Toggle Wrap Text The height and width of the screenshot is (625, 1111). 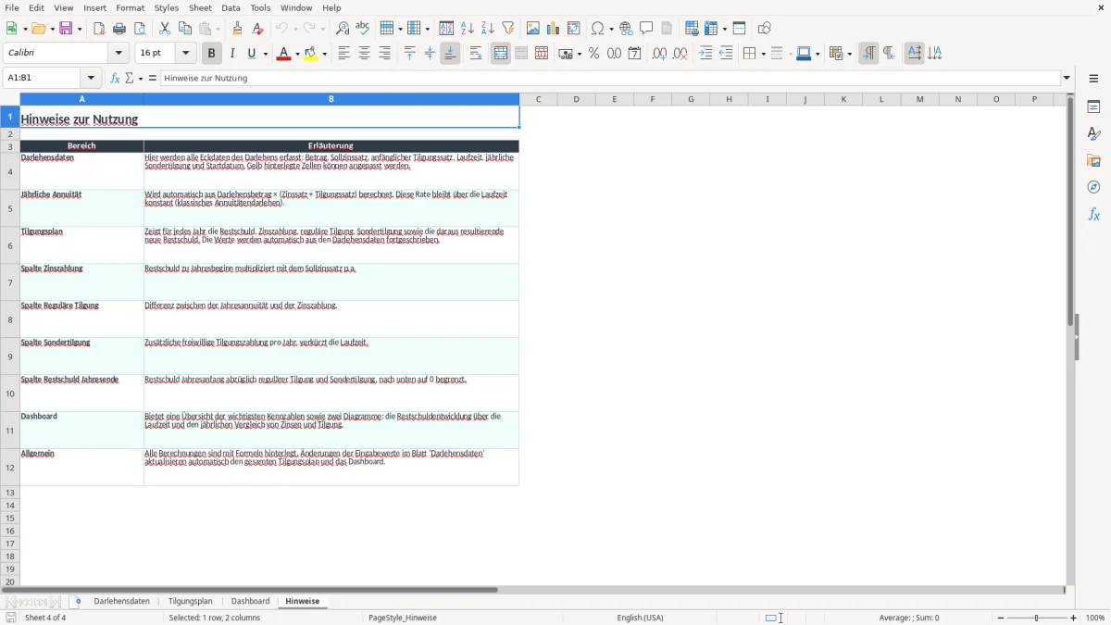(476, 54)
